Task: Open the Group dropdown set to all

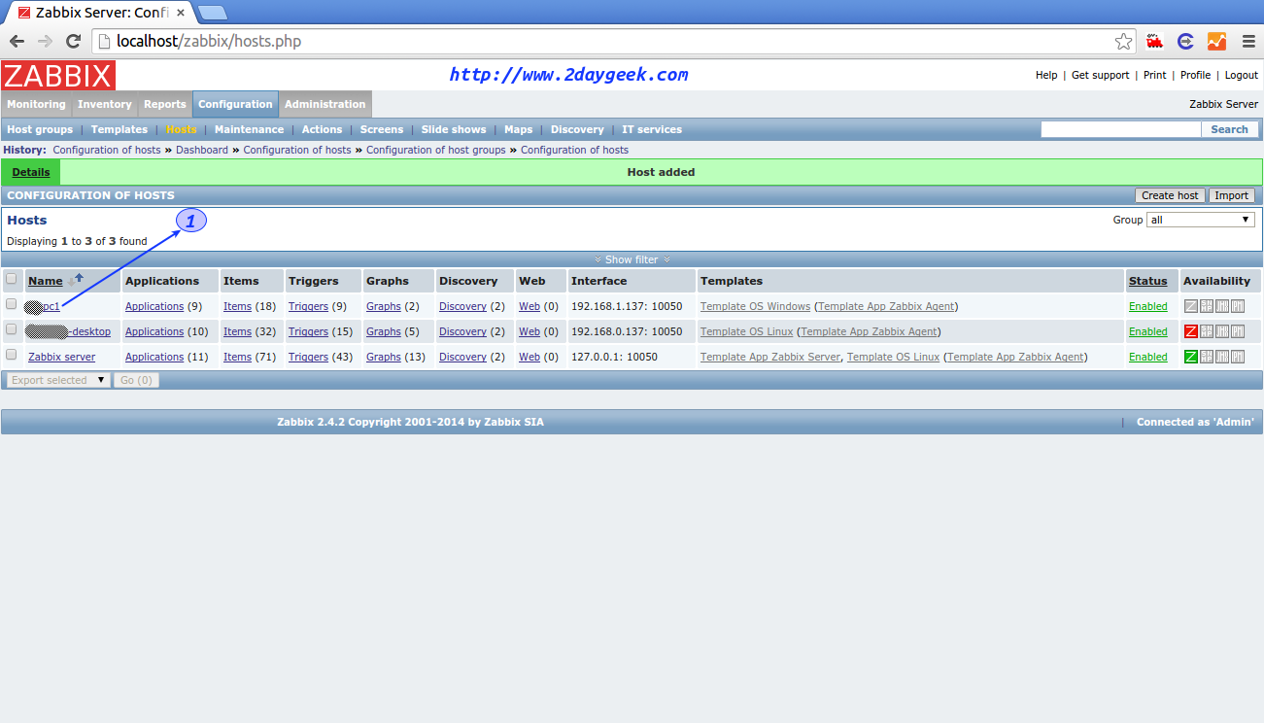Action: (x=1201, y=220)
